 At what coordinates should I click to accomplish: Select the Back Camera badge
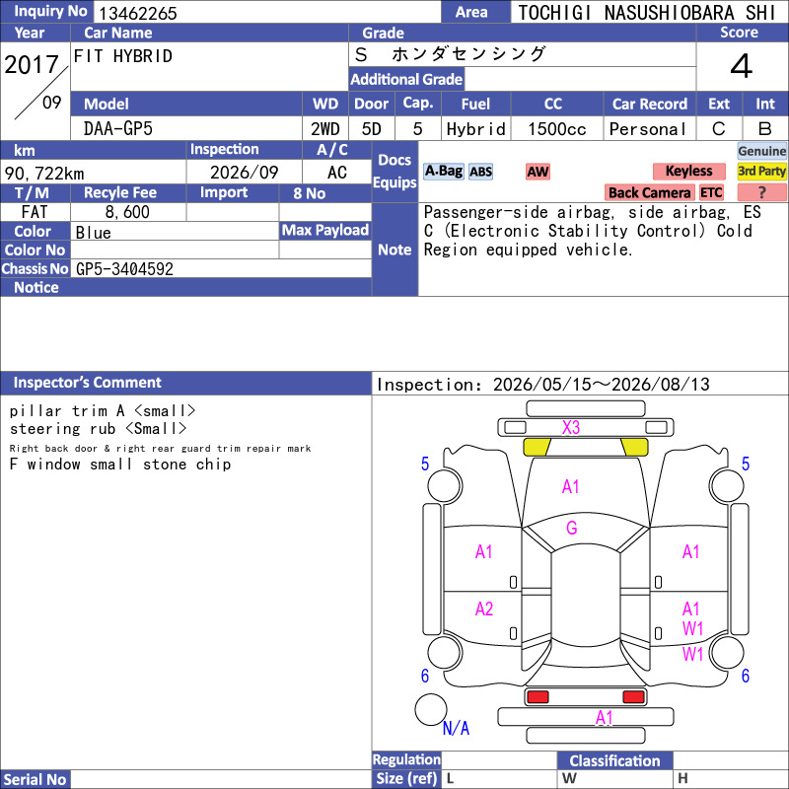(x=649, y=192)
